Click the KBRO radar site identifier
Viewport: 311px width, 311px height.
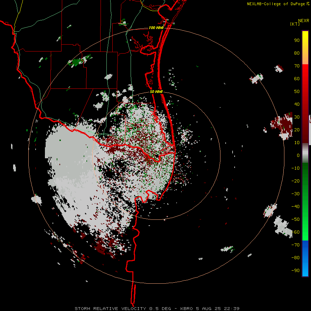[187, 309]
